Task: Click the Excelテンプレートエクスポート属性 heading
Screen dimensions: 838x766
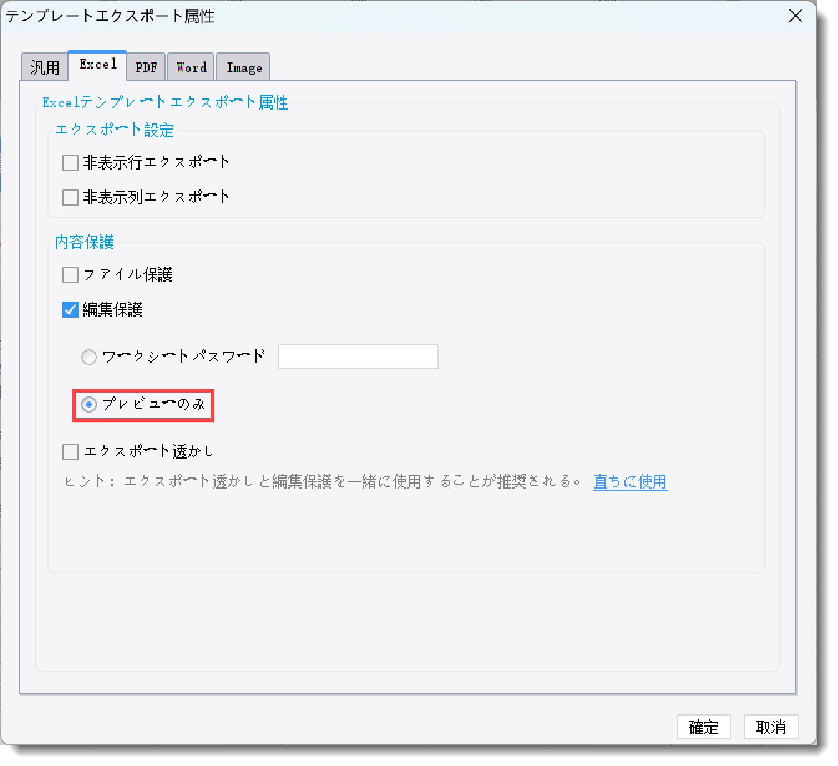Action: tap(165, 102)
